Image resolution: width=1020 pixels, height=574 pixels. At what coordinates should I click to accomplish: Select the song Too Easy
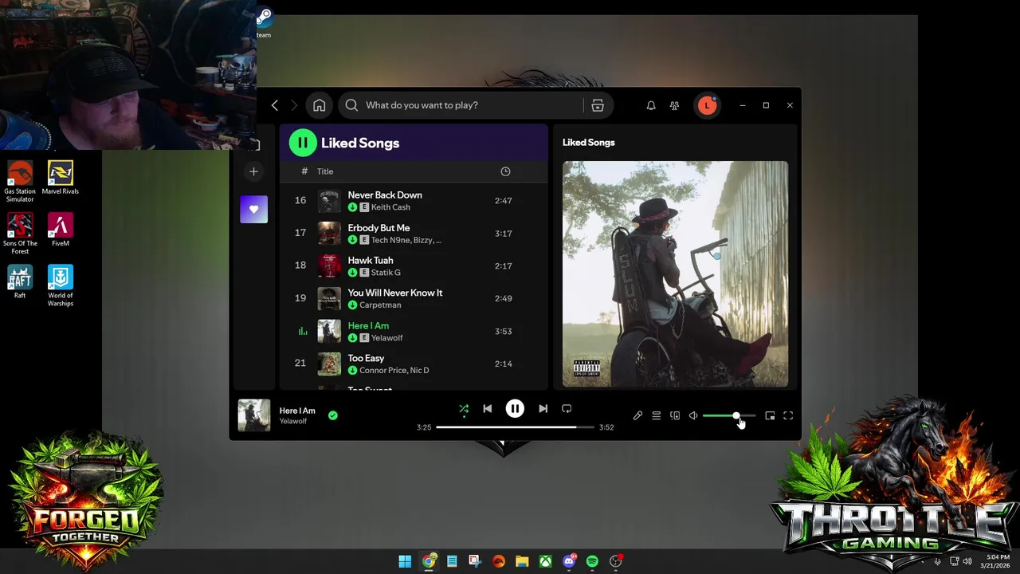[366, 359]
